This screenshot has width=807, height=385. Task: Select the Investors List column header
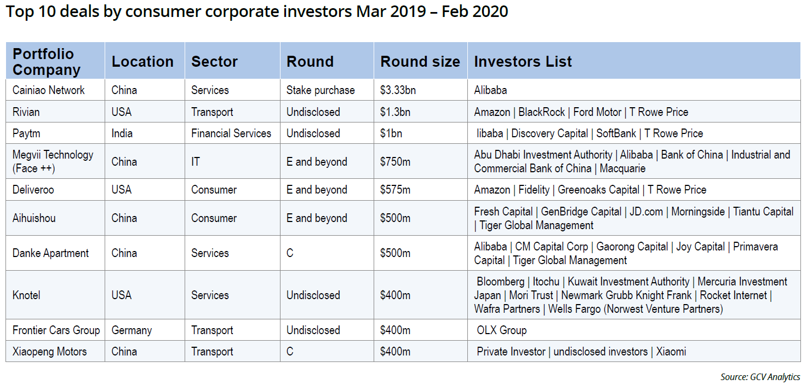(x=523, y=62)
